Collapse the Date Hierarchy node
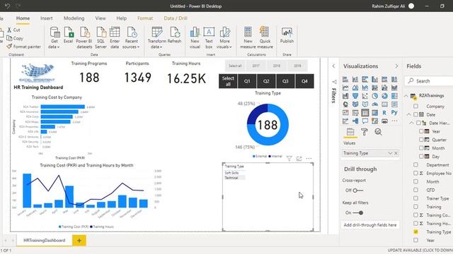This screenshot has height=254, width=453. pos(412,123)
